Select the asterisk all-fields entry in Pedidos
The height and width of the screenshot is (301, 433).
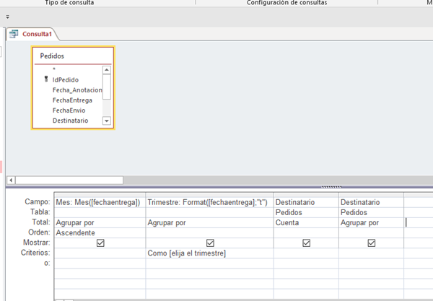(x=54, y=69)
